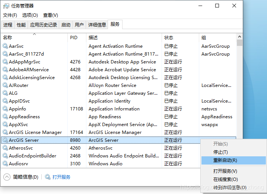This screenshot has width=267, height=194.
Task: Click the gear icon of AarSvc service
Action: (x=5, y=46)
